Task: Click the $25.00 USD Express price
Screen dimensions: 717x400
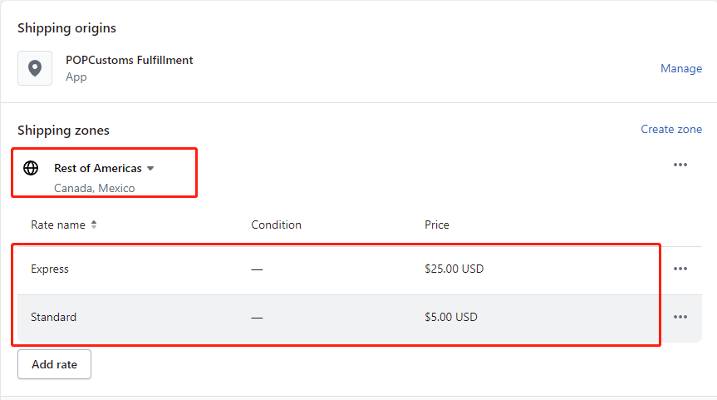Action: click(x=454, y=269)
